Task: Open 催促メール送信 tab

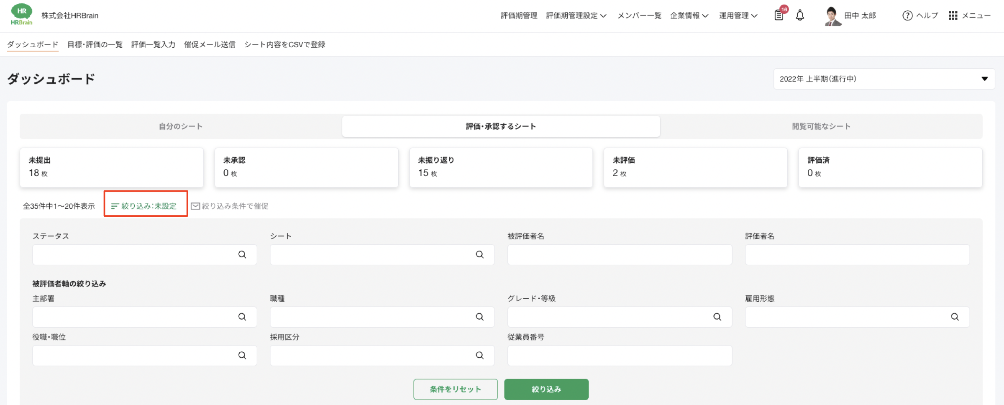Action: [210, 44]
